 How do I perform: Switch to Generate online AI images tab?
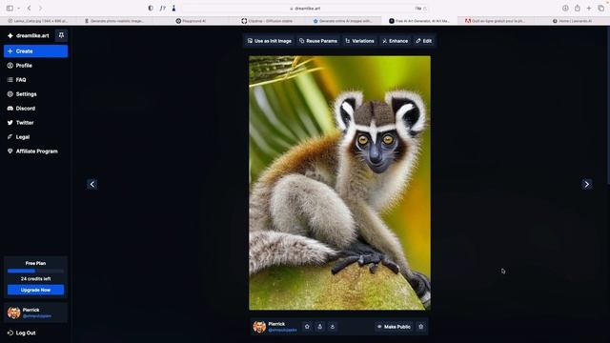(343, 21)
